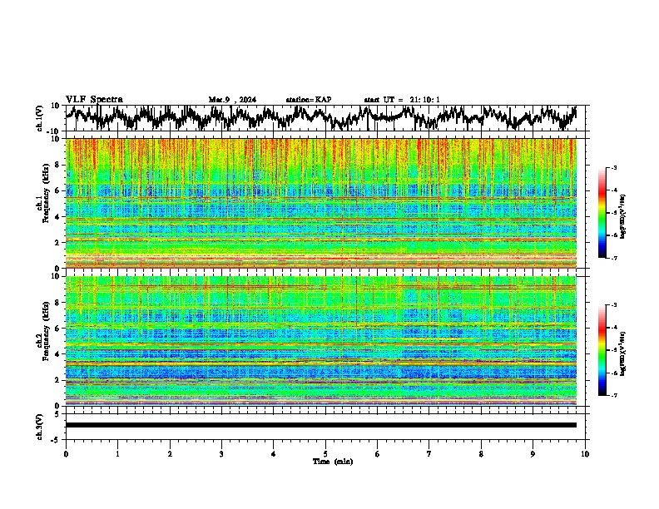
Task: Click the "start UT = 21:10:1" text
Action: (x=402, y=100)
